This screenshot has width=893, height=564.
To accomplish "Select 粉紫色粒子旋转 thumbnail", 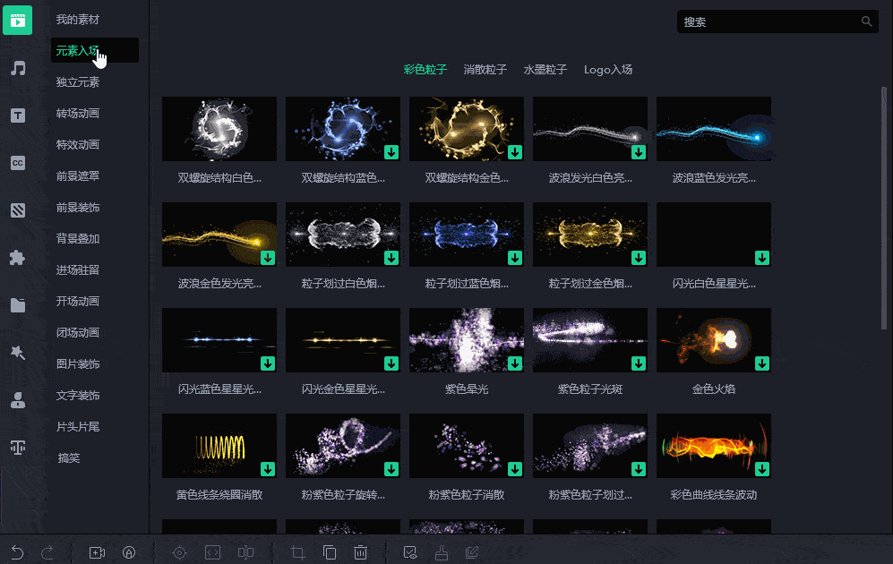I will pyautogui.click(x=343, y=446).
